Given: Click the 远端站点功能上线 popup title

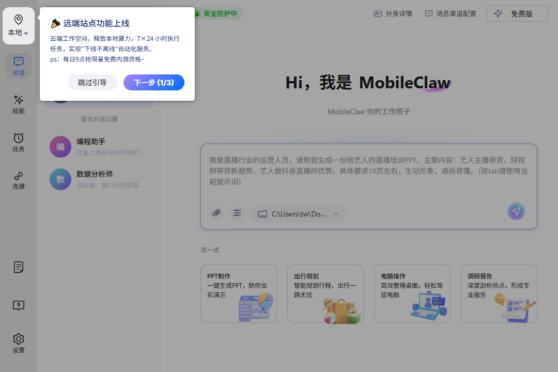Looking at the screenshot, I should (96, 23).
